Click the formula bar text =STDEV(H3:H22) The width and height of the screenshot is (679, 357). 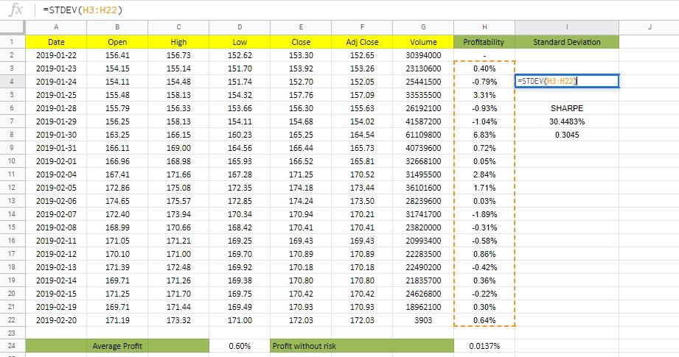pyautogui.click(x=83, y=10)
